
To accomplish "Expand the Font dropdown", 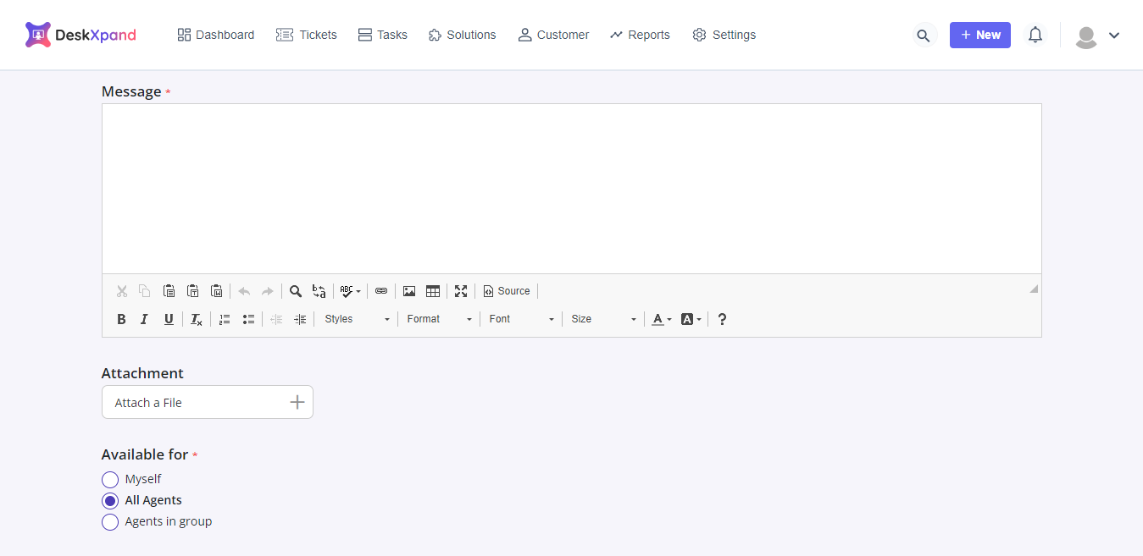I will coord(521,319).
